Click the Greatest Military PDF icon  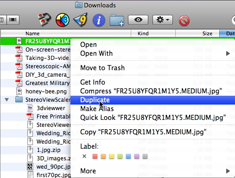click(19, 83)
